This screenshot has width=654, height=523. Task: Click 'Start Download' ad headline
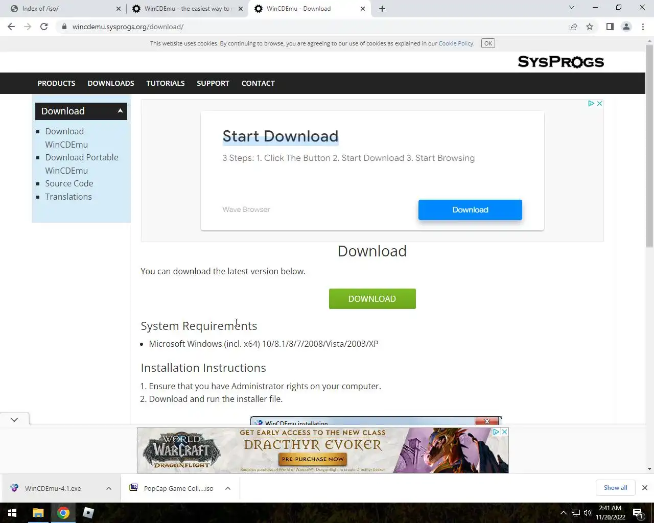[x=280, y=136]
